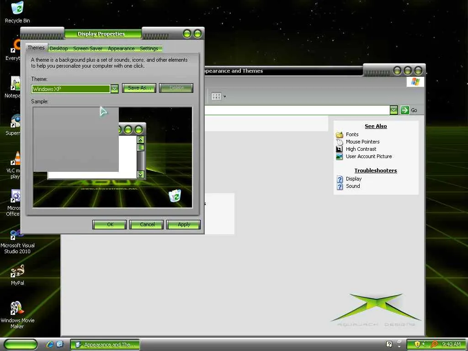
Task: Click the second Quick Launch icon beside Internet Explorer
Action: click(60, 345)
